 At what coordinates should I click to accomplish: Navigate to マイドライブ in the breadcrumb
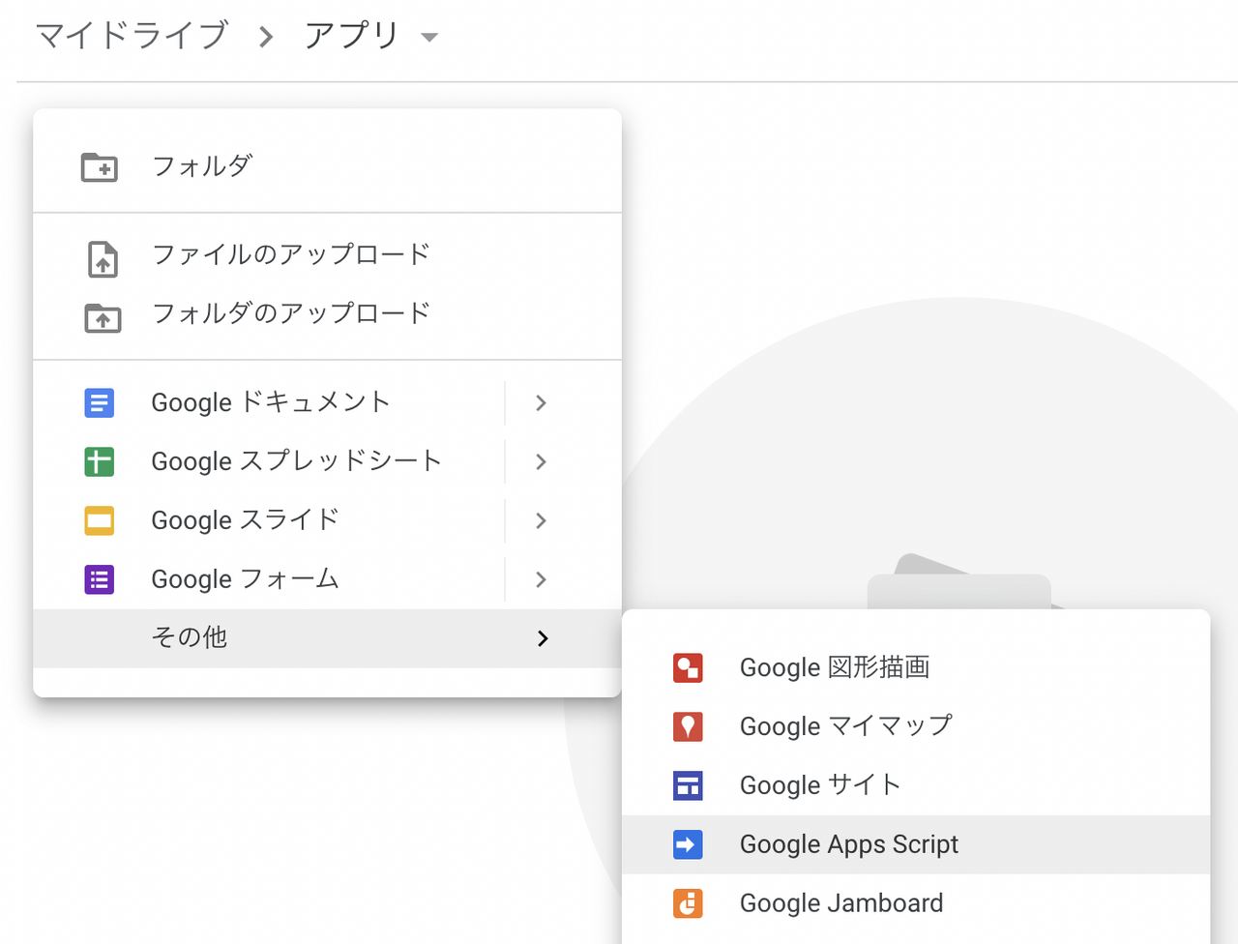(132, 36)
